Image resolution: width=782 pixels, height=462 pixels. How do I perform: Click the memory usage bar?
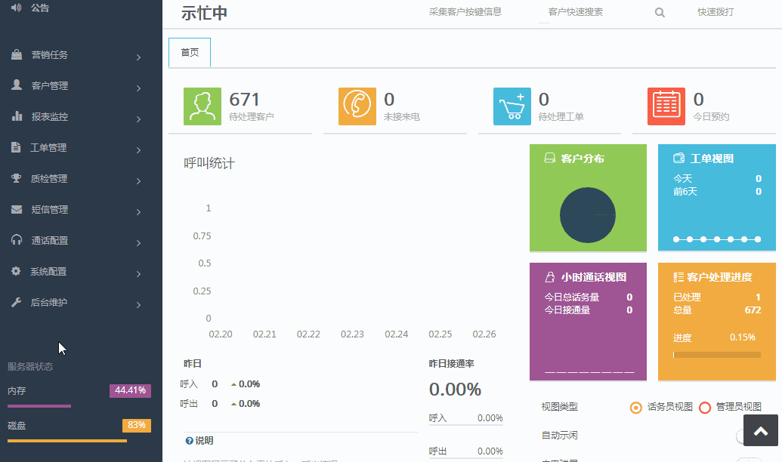tap(39, 406)
